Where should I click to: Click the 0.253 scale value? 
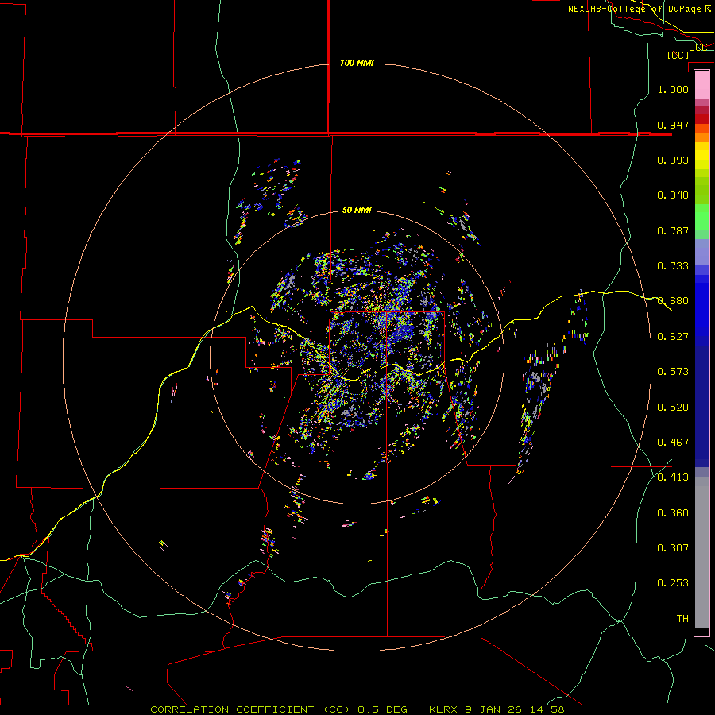pos(673,583)
